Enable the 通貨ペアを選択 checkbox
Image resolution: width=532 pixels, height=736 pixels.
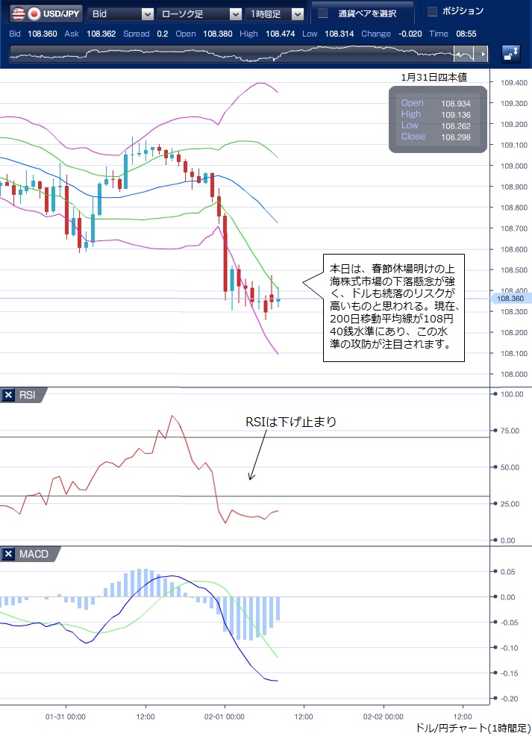pyautogui.click(x=322, y=13)
